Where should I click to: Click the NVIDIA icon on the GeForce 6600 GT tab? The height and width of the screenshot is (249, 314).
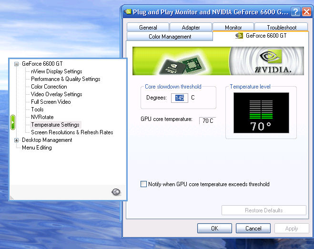pyautogui.click(x=239, y=36)
